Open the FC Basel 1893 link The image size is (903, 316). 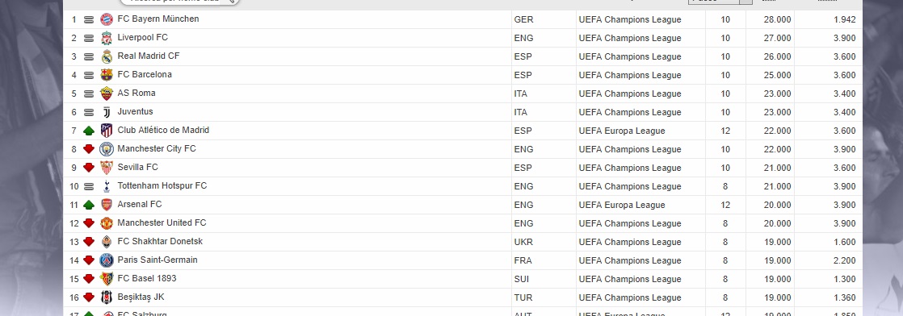tap(147, 279)
